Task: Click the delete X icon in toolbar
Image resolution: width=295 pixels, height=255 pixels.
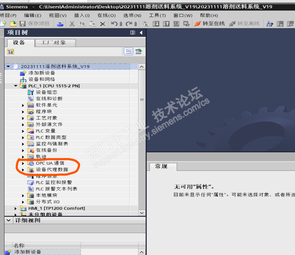Action: 103,24
